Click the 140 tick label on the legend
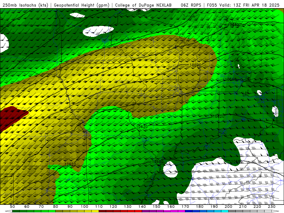Screen dimensions: 284x213 pyautogui.click(x=142, y=207)
